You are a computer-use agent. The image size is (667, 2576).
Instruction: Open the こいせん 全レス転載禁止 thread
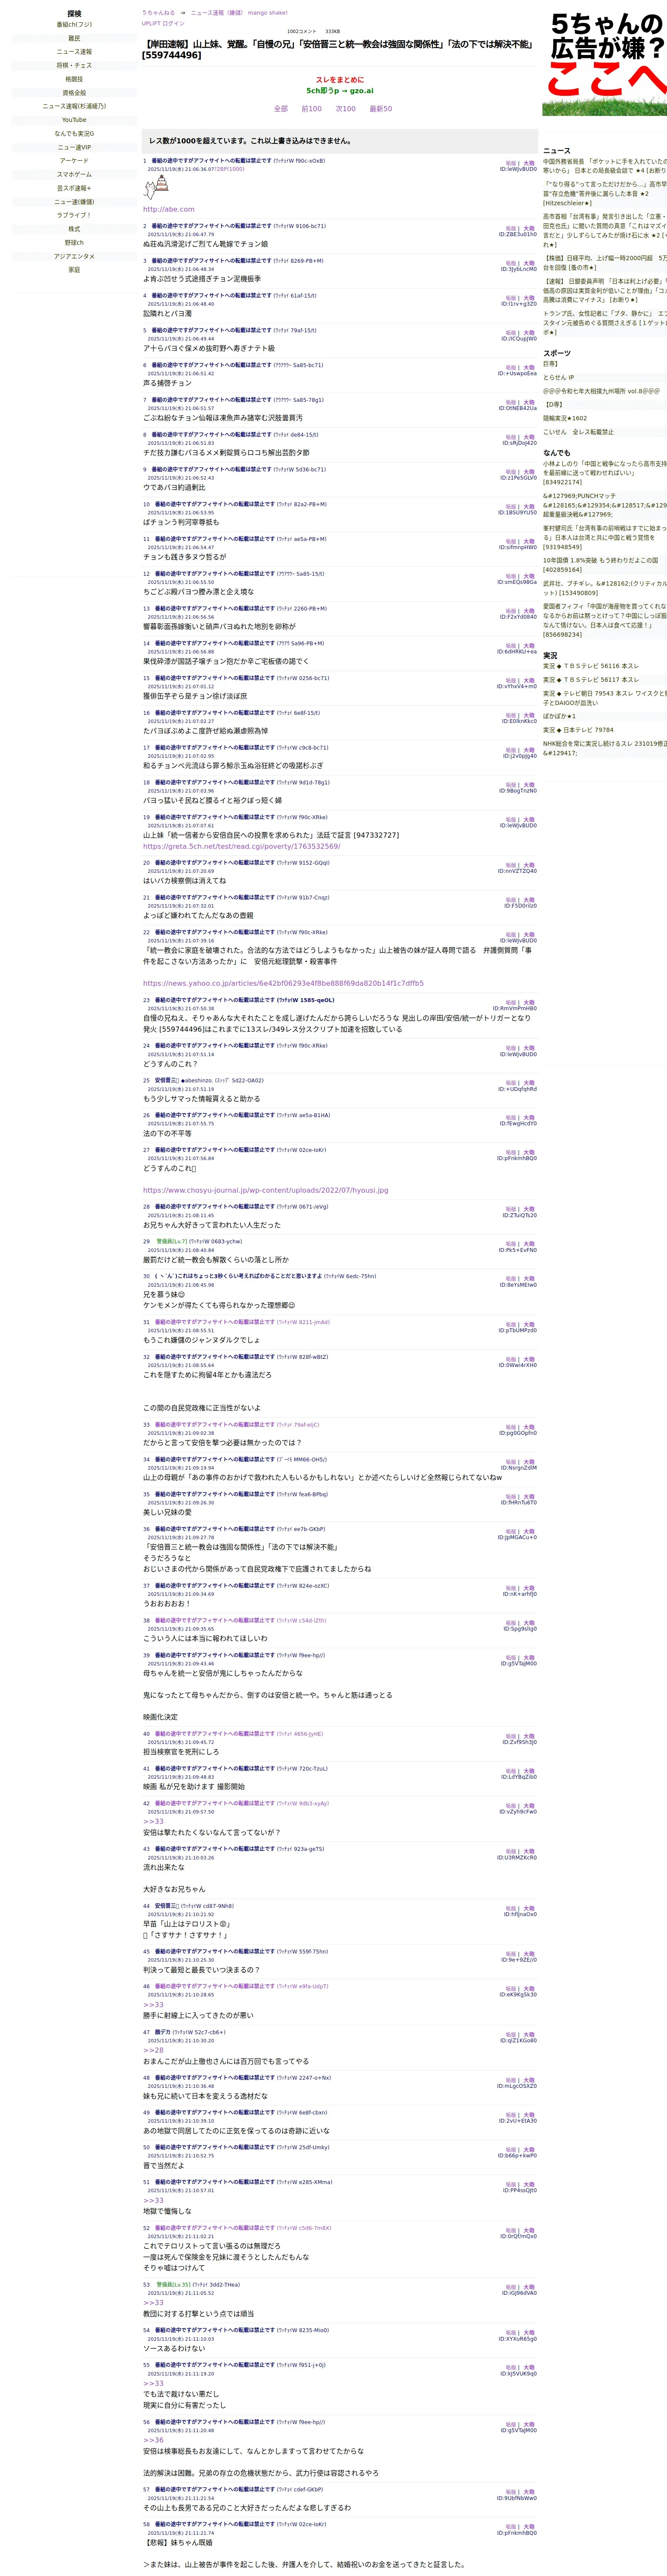pyautogui.click(x=578, y=432)
